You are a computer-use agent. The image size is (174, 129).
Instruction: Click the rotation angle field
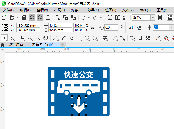(x=111, y=27)
